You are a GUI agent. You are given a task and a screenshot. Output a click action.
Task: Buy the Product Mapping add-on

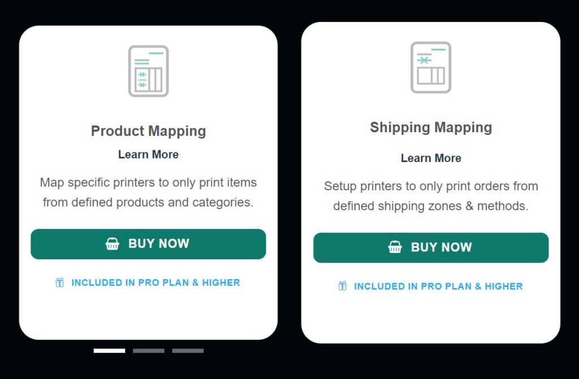click(148, 244)
